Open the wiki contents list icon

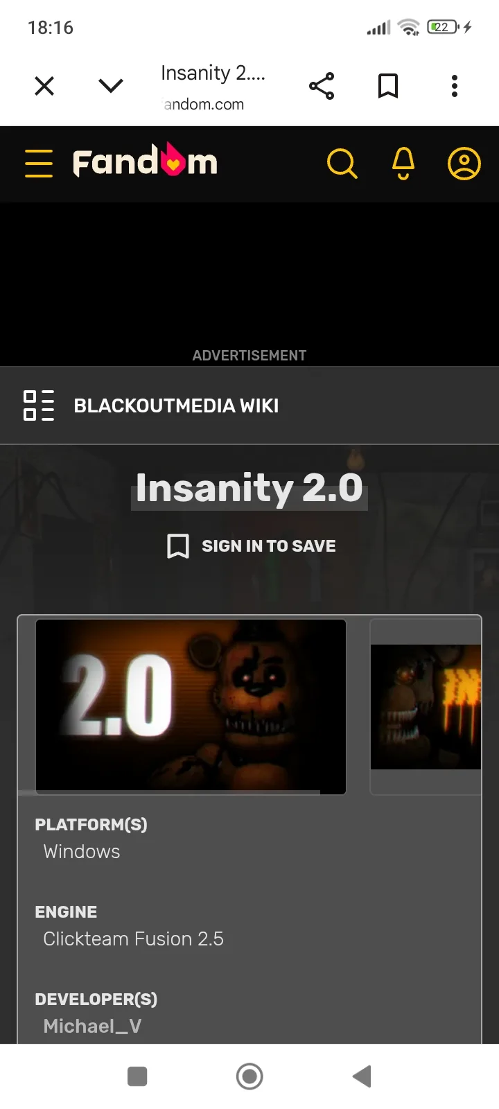point(39,405)
